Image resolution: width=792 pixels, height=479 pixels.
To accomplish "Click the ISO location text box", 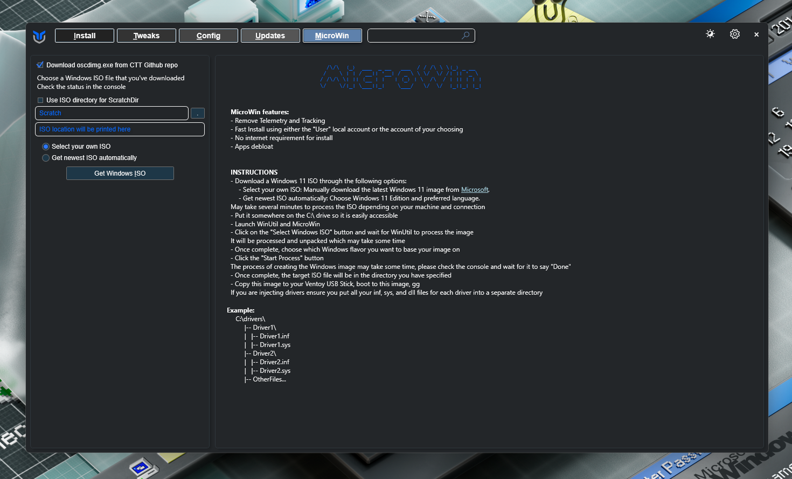I will coord(120,129).
